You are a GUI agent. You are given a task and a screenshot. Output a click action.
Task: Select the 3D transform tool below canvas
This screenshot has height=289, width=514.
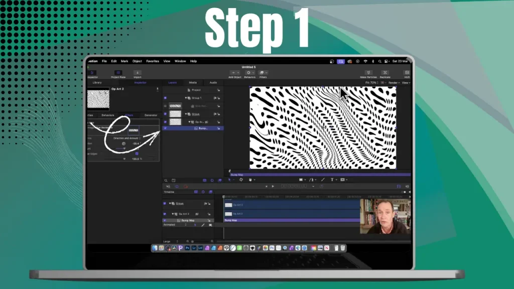pyautogui.click(x=241, y=180)
